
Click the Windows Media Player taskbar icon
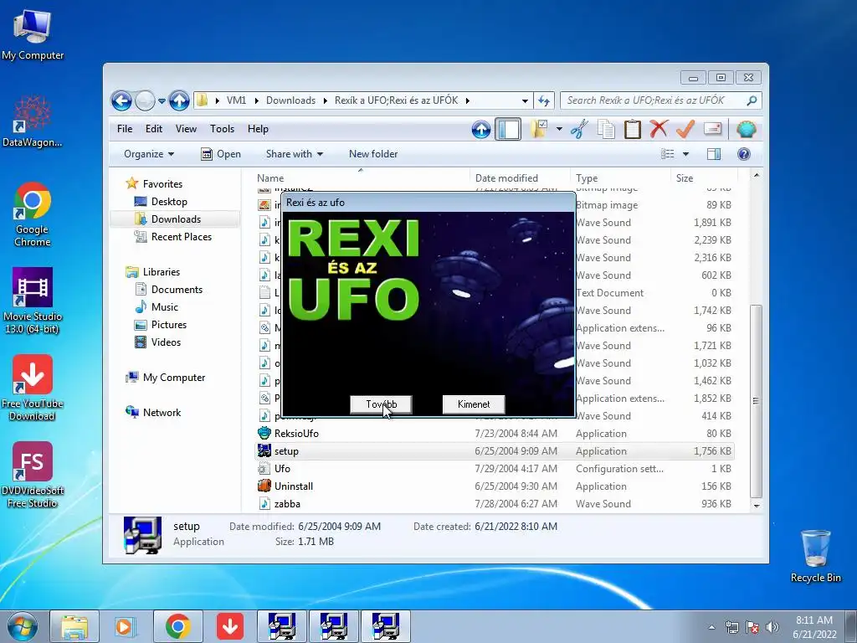(126, 626)
